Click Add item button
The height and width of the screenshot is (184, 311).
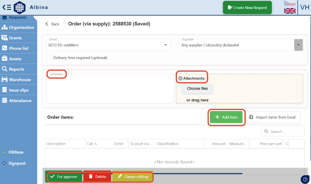pyautogui.click(x=226, y=117)
